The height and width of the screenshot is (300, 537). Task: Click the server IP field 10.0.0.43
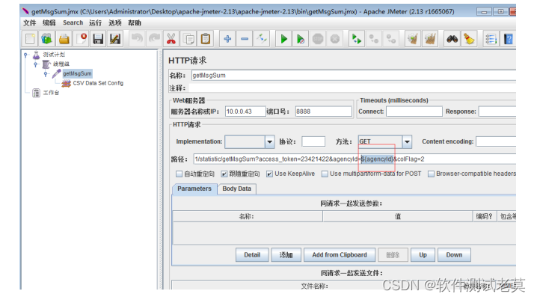[x=245, y=111]
